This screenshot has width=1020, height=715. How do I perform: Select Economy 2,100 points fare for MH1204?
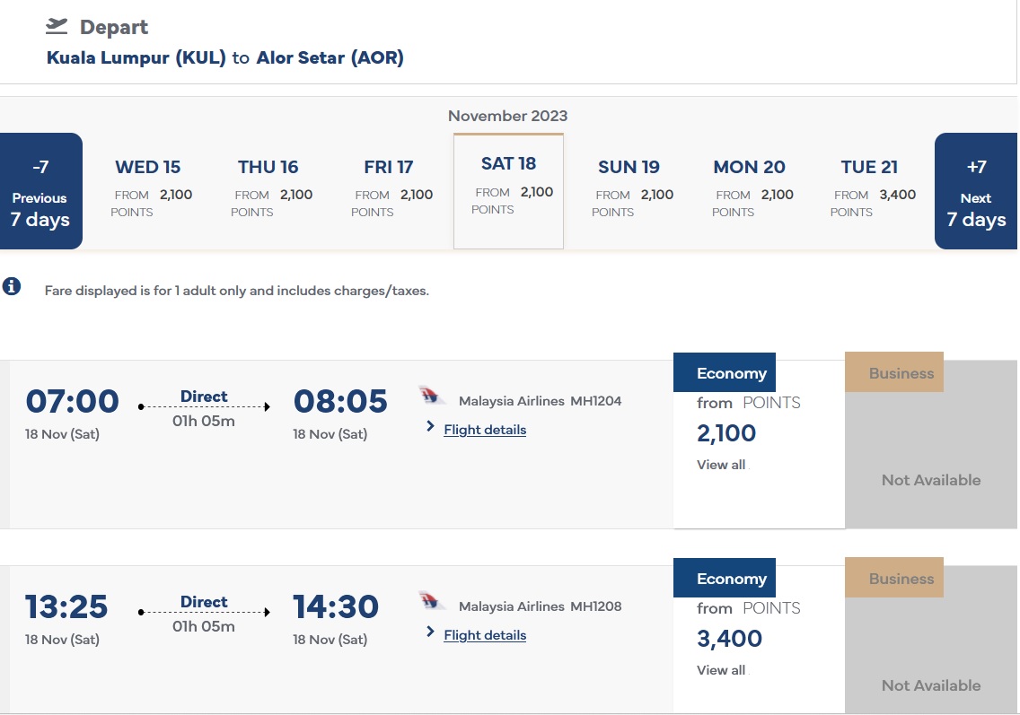726,434
